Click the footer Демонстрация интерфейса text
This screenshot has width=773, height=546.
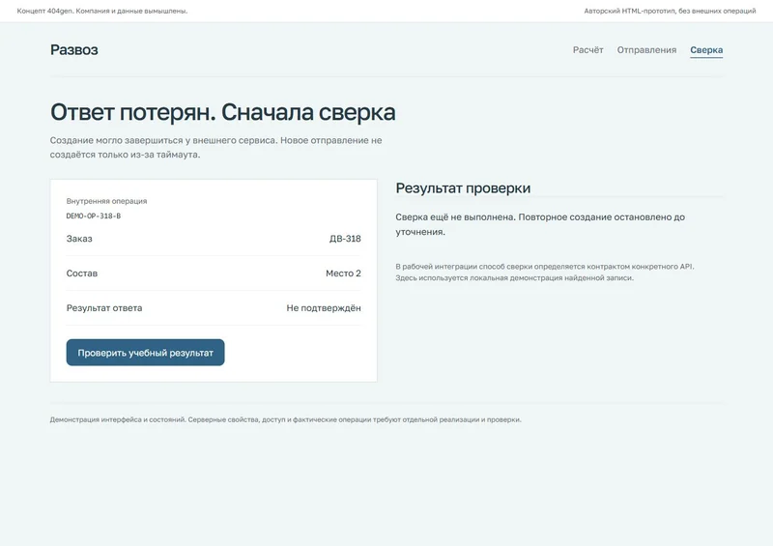(285, 419)
